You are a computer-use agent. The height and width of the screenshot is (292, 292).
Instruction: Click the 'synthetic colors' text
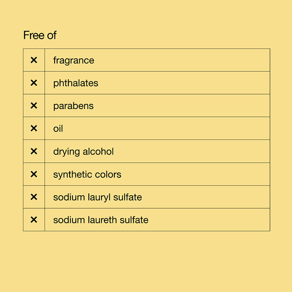point(87,174)
